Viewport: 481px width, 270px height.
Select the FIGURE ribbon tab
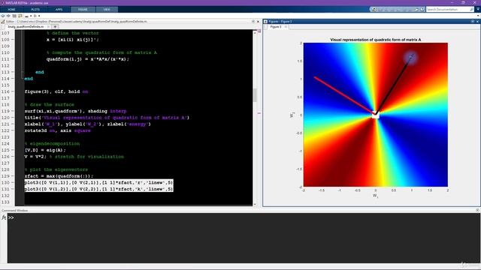[83, 10]
